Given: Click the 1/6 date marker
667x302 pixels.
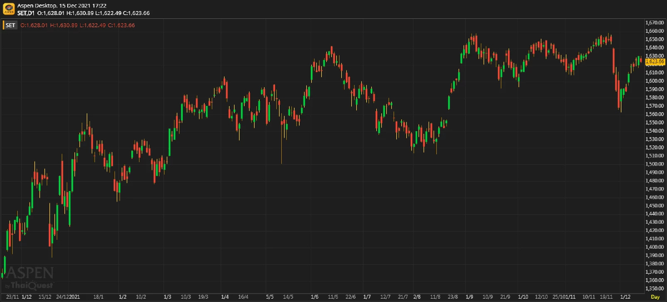Looking at the screenshot, I should [x=315, y=298].
